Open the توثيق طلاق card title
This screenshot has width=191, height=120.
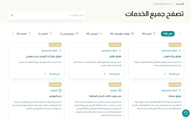click(x=115, y=56)
